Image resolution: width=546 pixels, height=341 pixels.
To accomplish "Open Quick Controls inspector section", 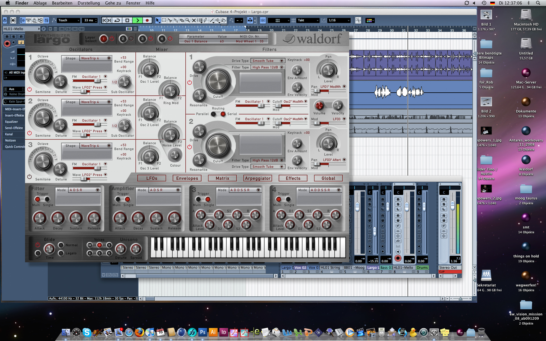I will point(14,147).
